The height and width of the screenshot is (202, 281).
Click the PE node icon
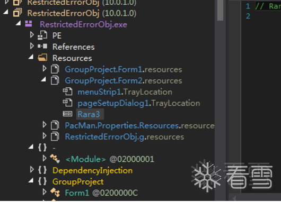tap(42, 35)
